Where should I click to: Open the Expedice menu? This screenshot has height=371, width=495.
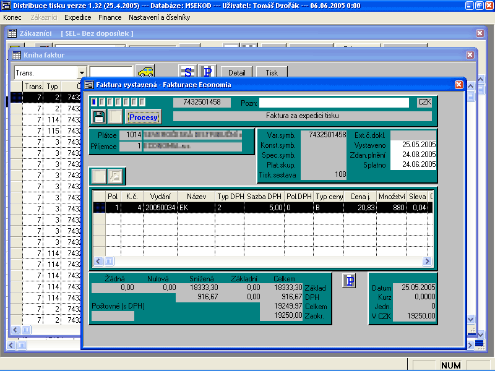click(77, 17)
